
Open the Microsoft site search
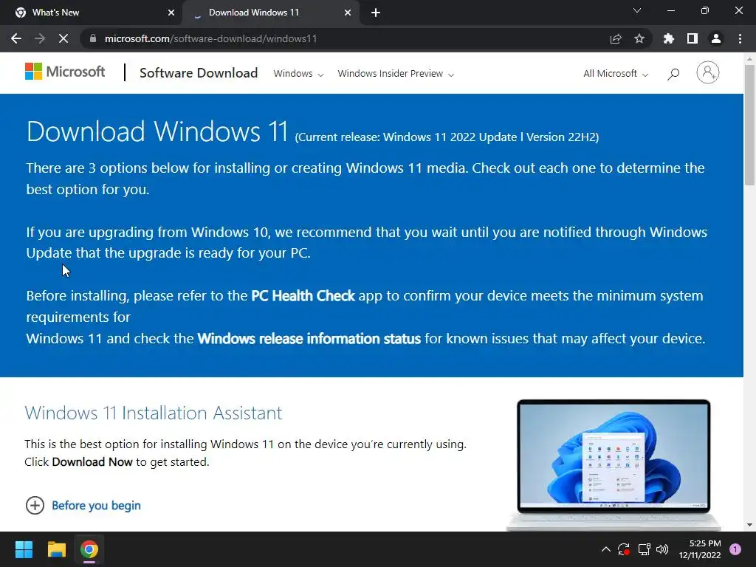pyautogui.click(x=673, y=73)
